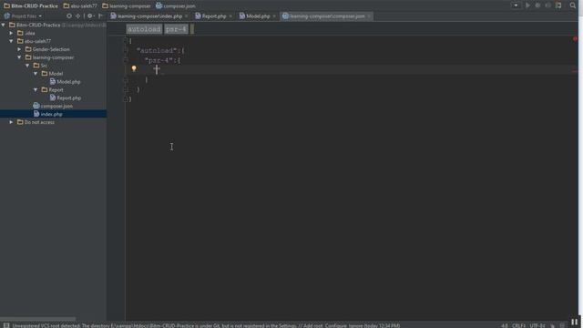Click the scroll from source icon
The image size is (583, 328).
point(69,16)
